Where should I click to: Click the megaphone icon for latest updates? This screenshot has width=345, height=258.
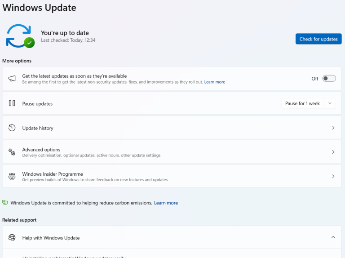12,79
